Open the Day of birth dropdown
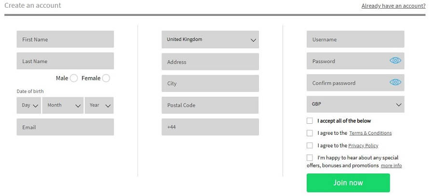 click(x=29, y=105)
